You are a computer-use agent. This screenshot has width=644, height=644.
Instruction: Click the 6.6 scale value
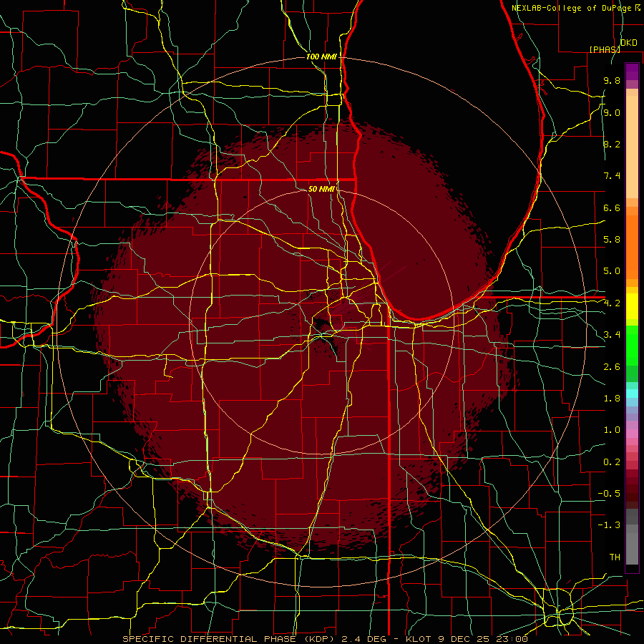(612, 208)
